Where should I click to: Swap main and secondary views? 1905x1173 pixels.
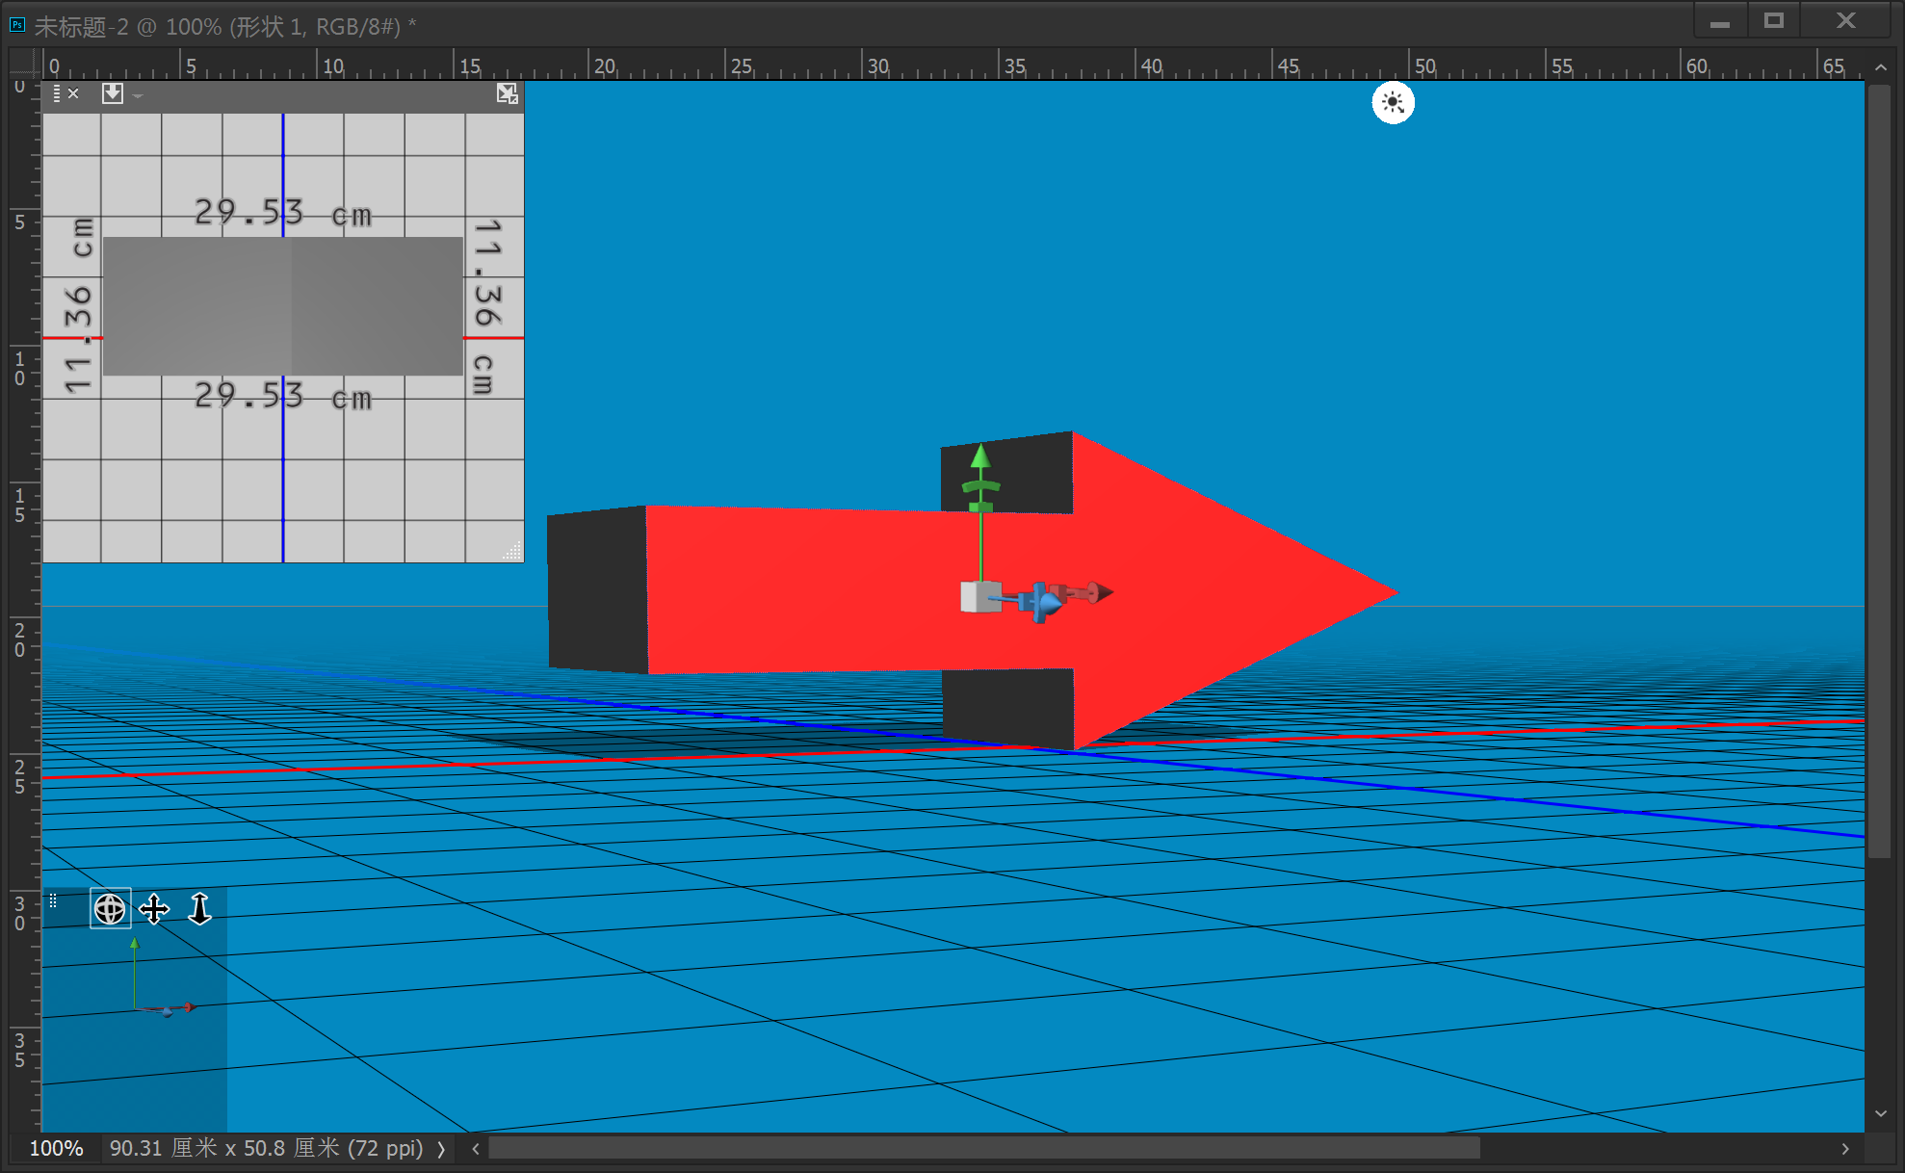[x=508, y=93]
